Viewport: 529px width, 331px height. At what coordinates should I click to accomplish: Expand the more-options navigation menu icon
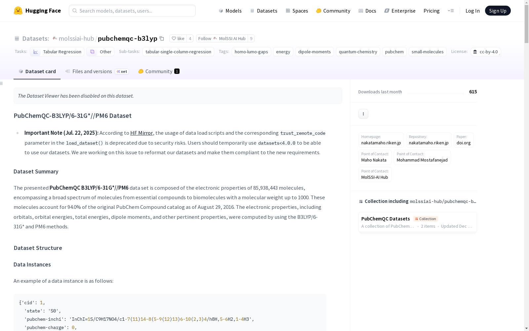pos(451,11)
